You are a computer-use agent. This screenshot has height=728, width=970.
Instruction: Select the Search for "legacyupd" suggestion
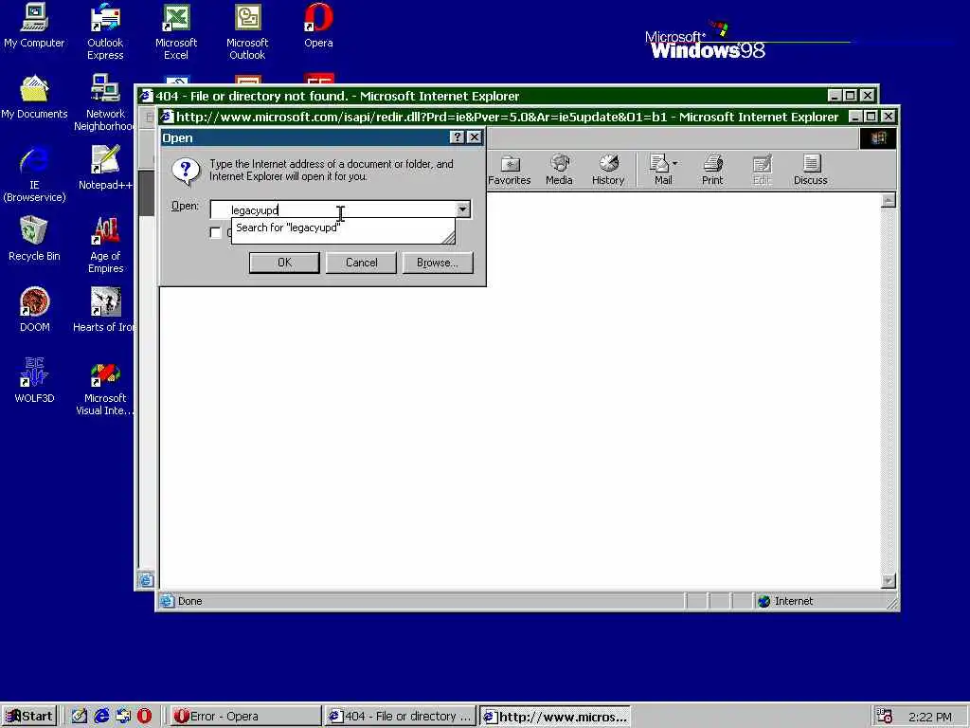[x=288, y=227]
